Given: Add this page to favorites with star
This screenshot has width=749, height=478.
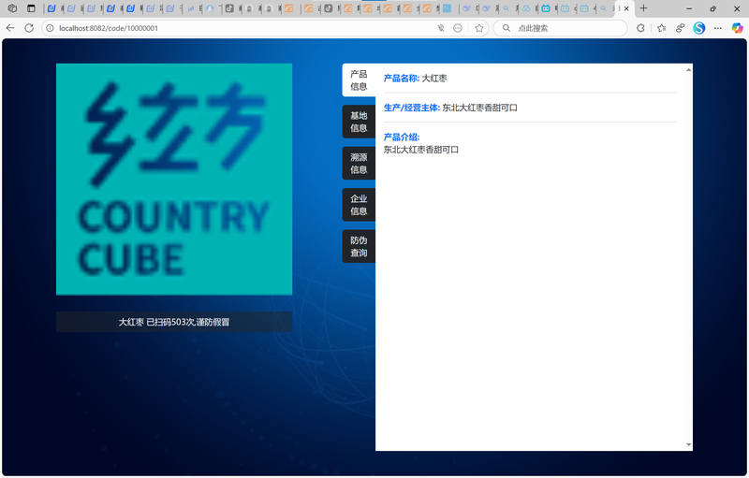Looking at the screenshot, I should [479, 28].
